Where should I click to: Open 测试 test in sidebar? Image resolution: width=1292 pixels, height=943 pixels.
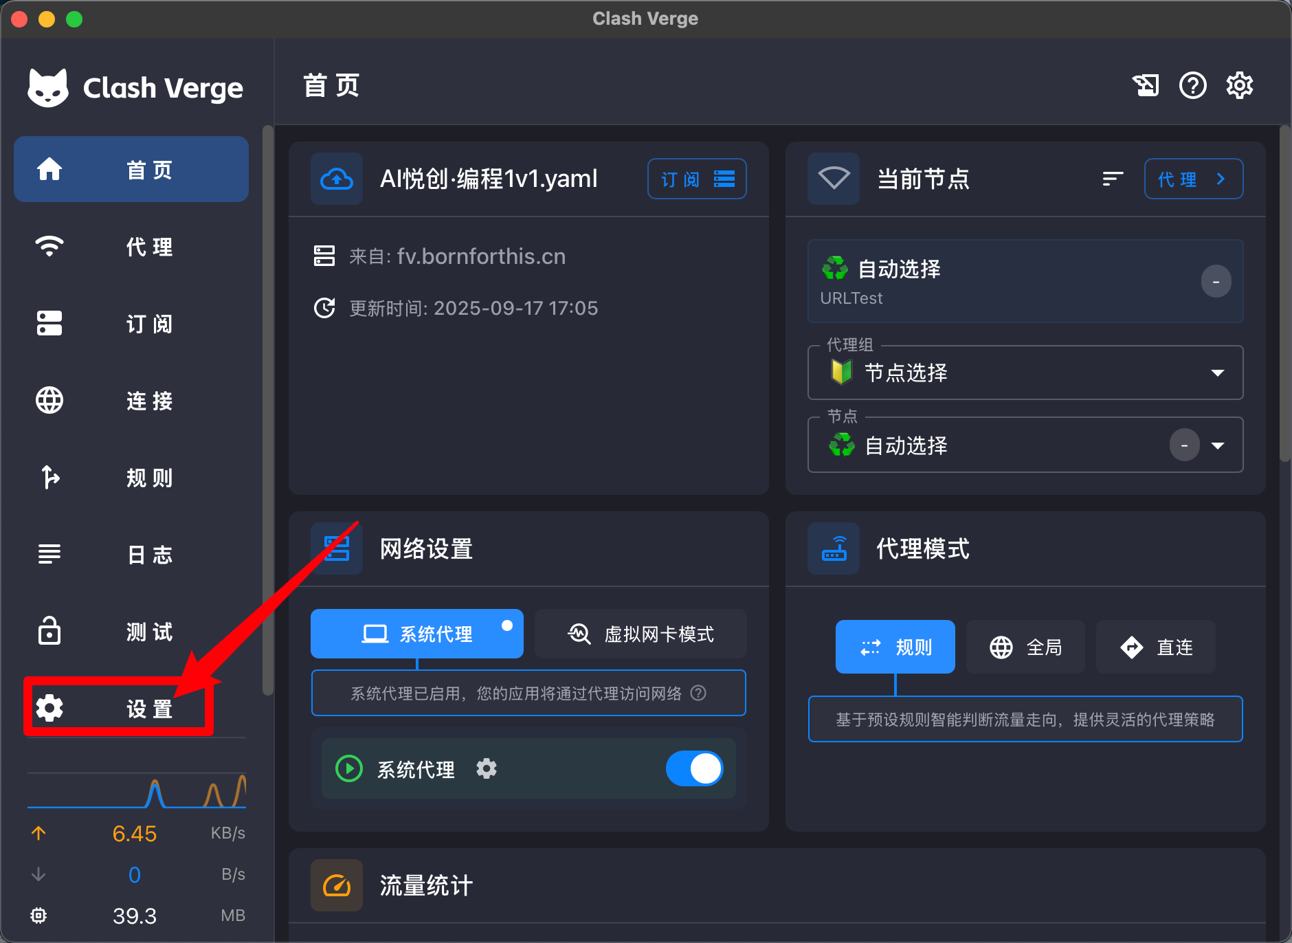point(131,631)
